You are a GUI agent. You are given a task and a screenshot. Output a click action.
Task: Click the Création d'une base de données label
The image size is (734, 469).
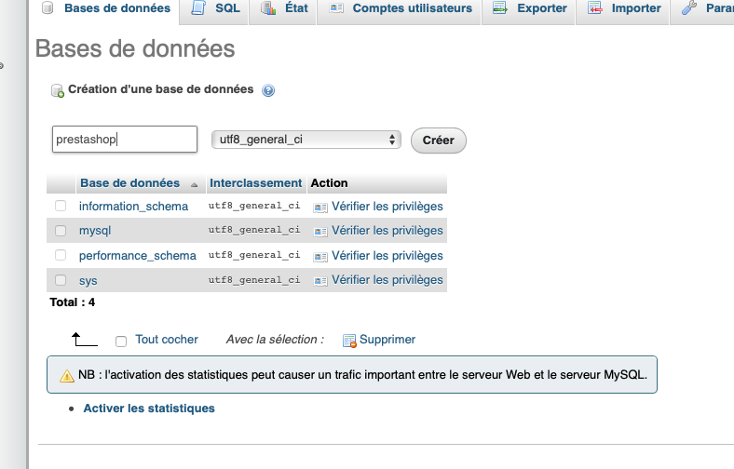[160, 89]
